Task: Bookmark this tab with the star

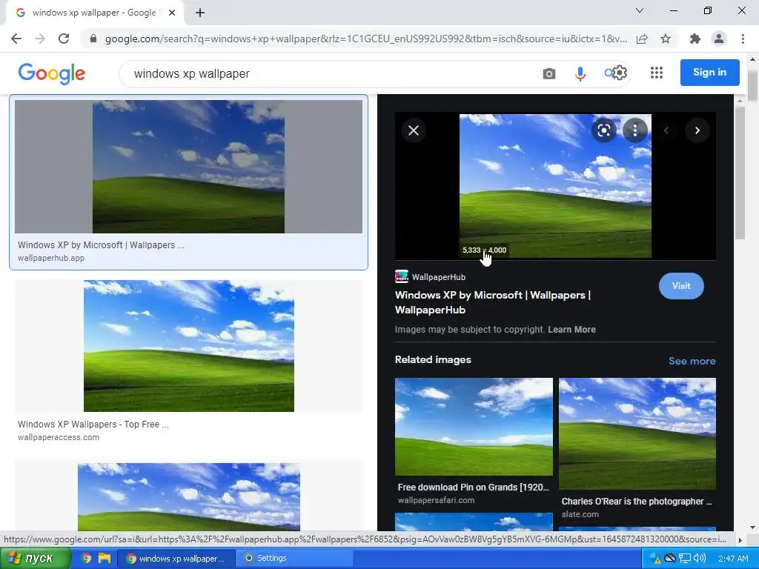Action: coord(666,39)
